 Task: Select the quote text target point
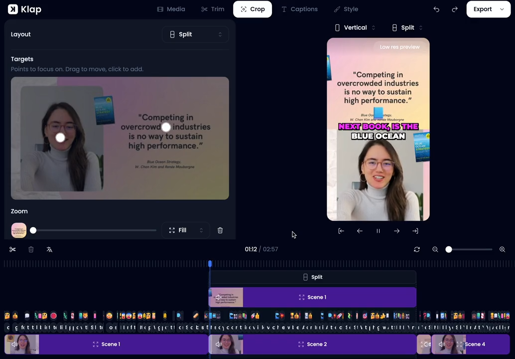click(x=166, y=127)
